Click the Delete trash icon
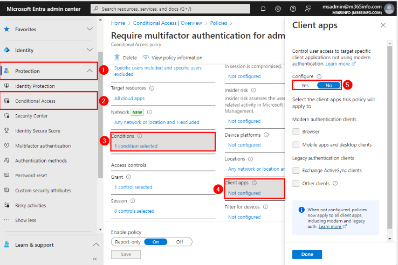The width and height of the screenshot is (398, 265). coord(117,58)
